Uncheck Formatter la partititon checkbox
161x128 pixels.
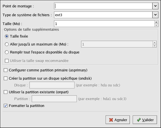(5, 106)
